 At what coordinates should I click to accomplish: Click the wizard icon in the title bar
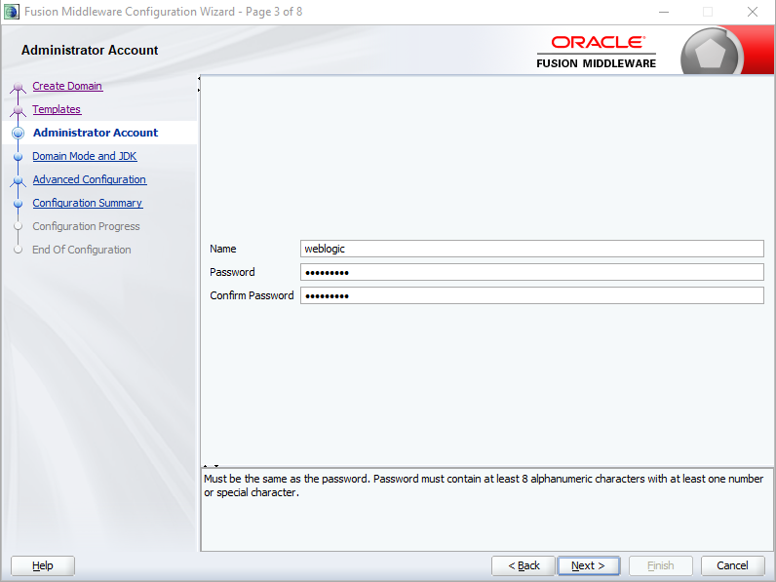click(12, 12)
